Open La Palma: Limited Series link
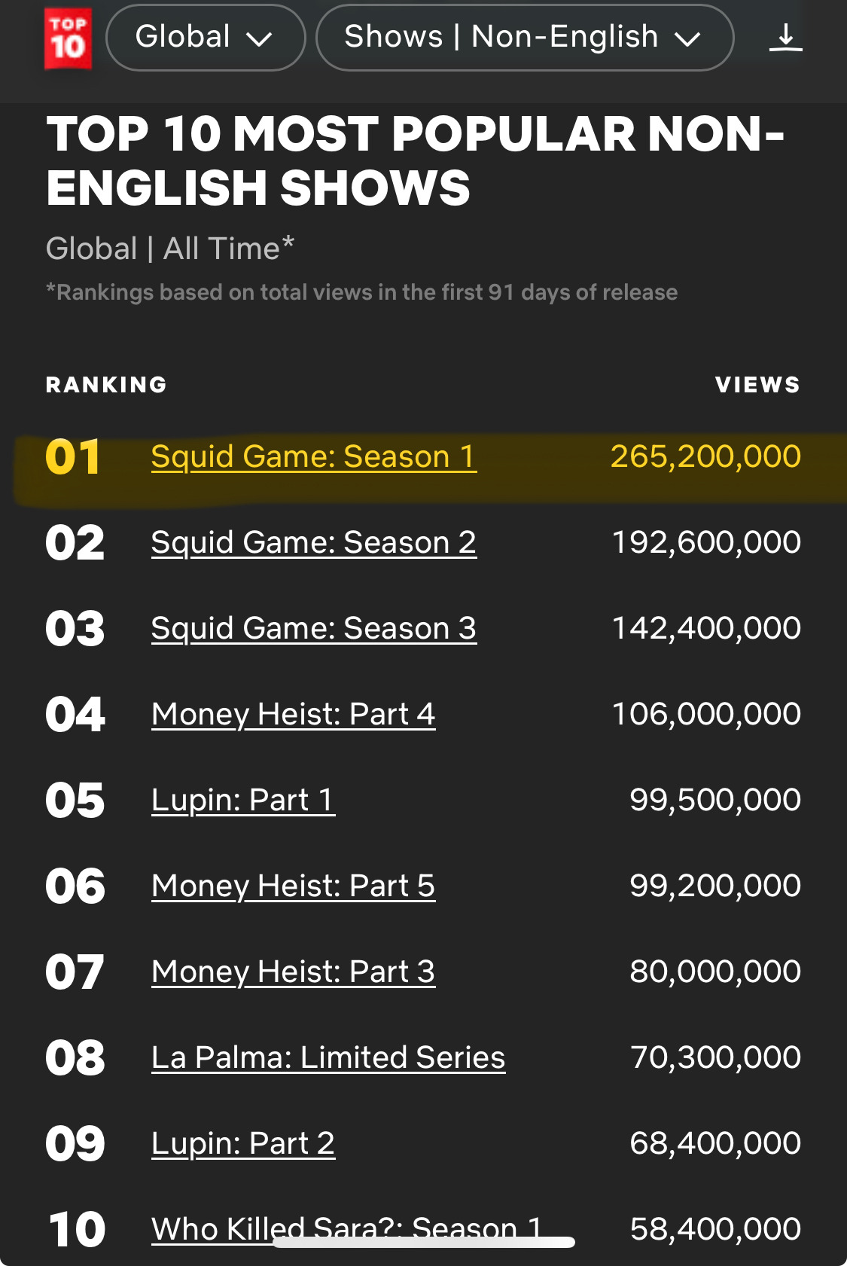 (x=328, y=1058)
